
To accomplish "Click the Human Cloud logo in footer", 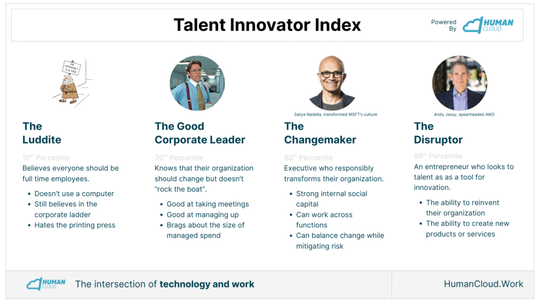I will pos(46,284).
